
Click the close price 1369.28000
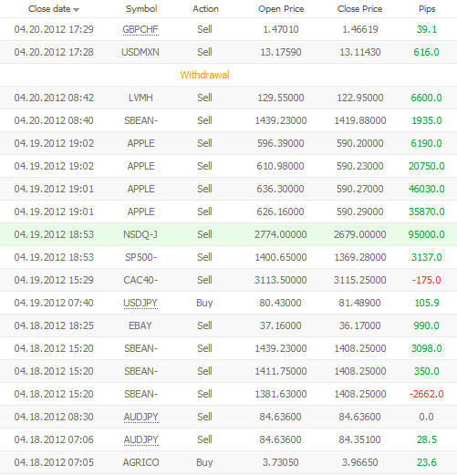pyautogui.click(x=360, y=257)
